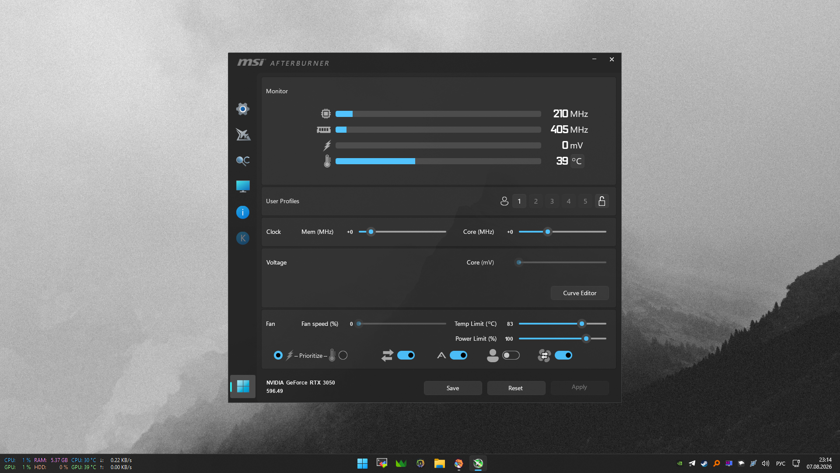Click the user-defined fan person icon

click(x=493, y=355)
